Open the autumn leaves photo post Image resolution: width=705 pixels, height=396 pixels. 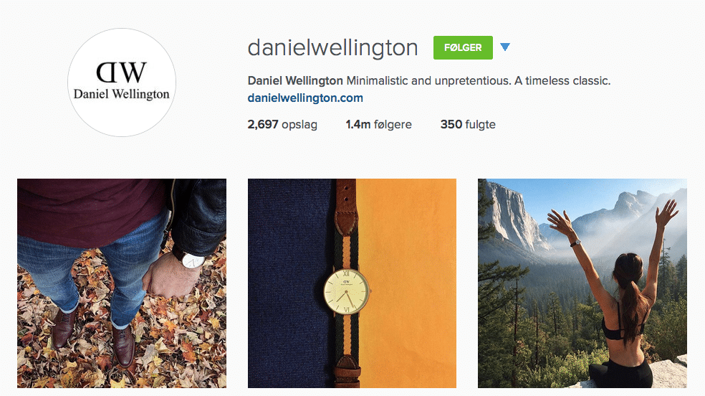click(122, 283)
